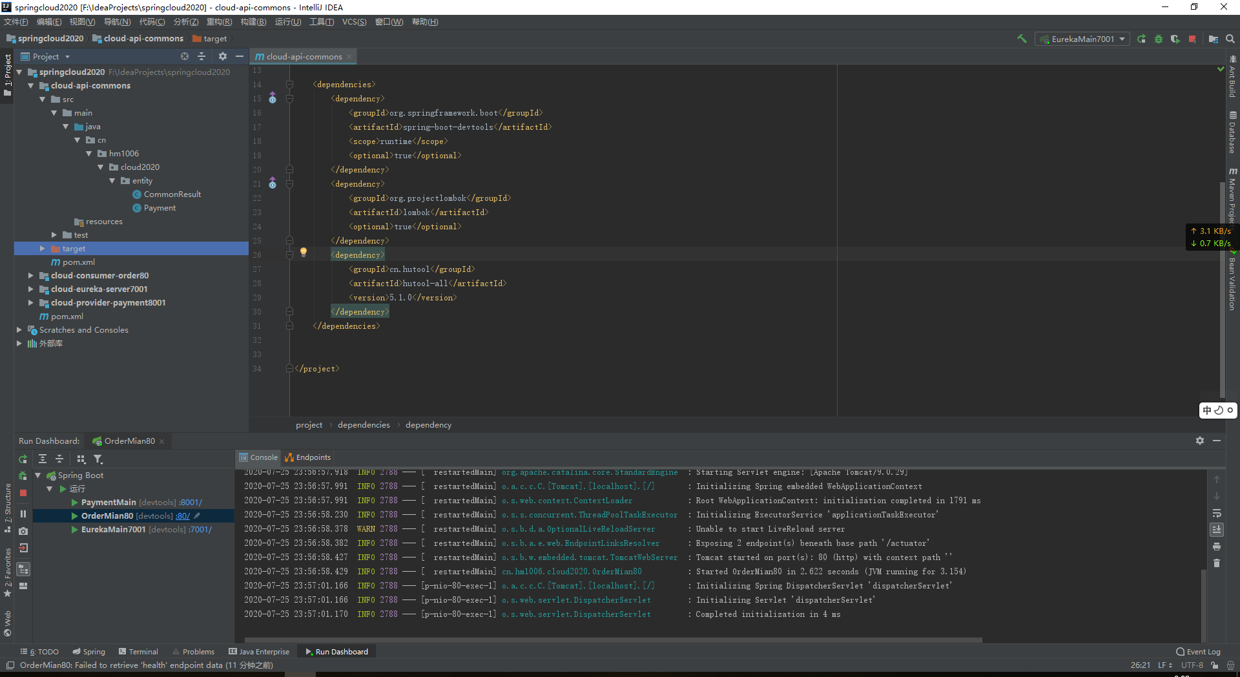Click the locate/scroll-from-source icon in Project panel
The image size is (1240, 677).
point(185,56)
